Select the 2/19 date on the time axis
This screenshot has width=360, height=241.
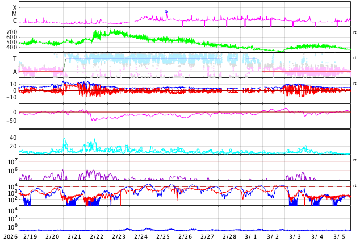point(30,236)
